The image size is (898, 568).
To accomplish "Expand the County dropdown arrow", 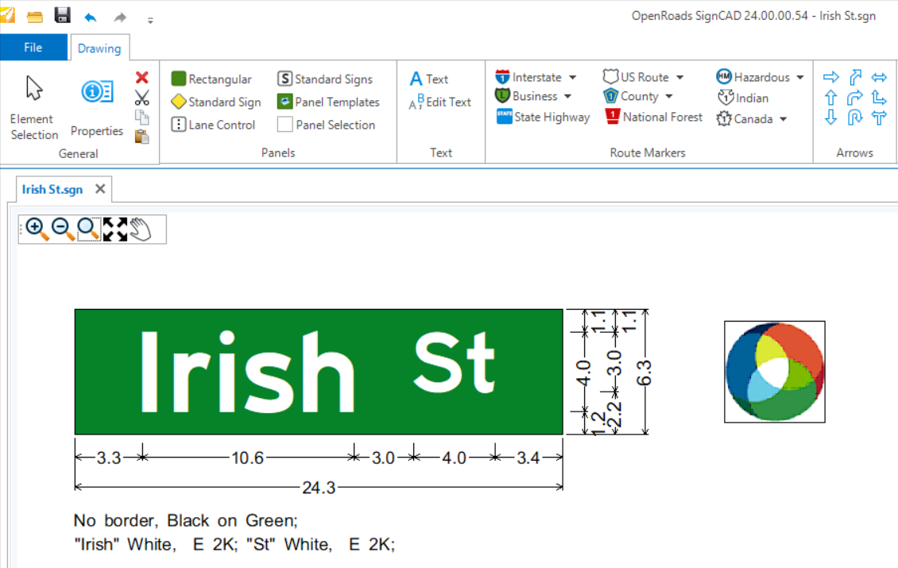I will (x=669, y=96).
